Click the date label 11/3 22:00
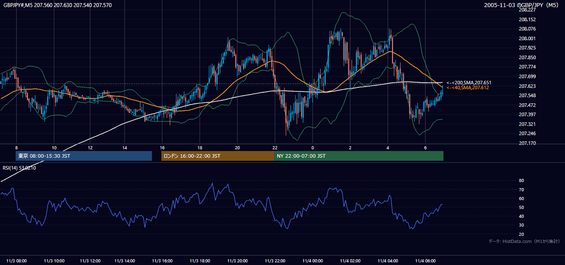This screenshot has width=565, height=265. click(275, 261)
